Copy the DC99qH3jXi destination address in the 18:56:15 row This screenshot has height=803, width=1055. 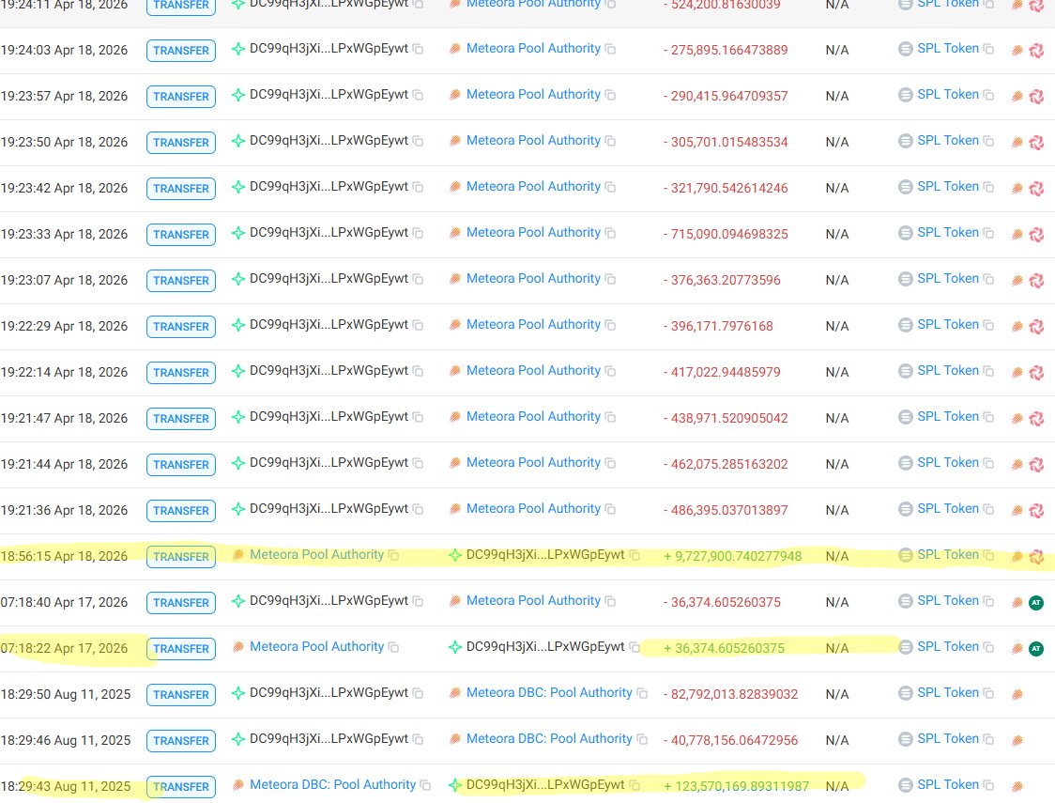[x=635, y=555]
